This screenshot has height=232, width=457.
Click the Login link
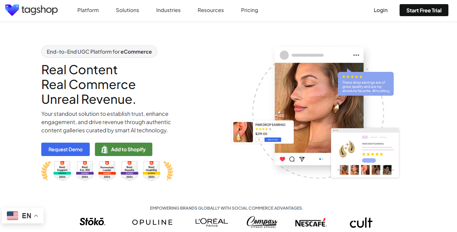point(381,10)
